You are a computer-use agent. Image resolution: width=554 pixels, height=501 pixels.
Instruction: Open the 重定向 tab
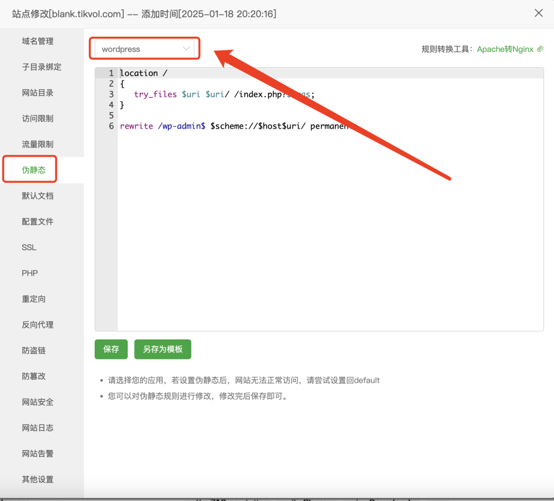point(34,299)
